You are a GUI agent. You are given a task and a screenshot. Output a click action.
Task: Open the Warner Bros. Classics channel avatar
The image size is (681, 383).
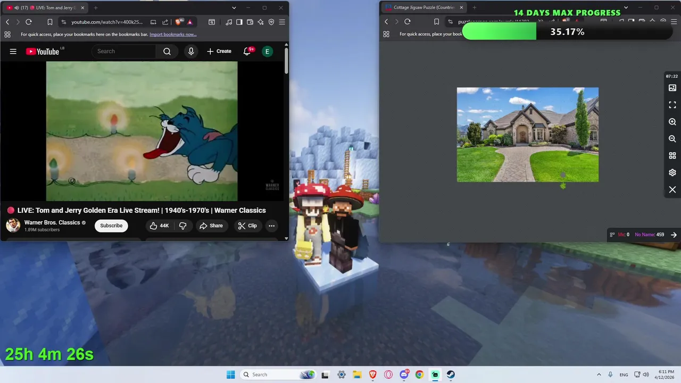click(13, 226)
